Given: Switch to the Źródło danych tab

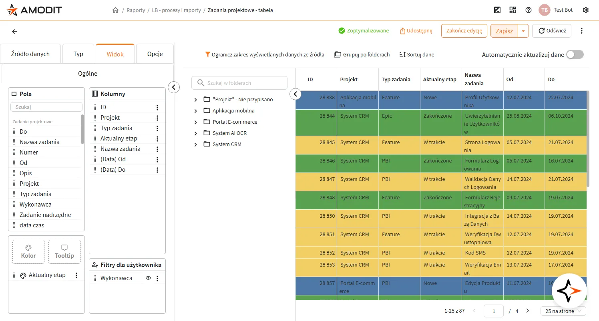Looking at the screenshot, I should (x=30, y=54).
